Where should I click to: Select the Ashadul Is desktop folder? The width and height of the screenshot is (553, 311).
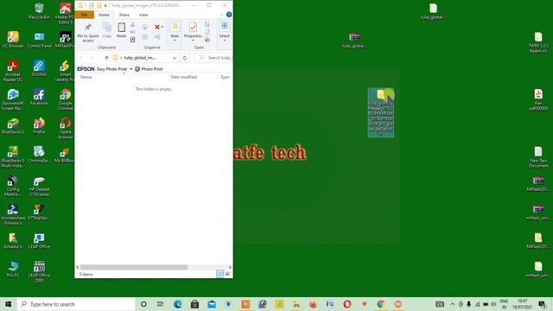(x=13, y=240)
